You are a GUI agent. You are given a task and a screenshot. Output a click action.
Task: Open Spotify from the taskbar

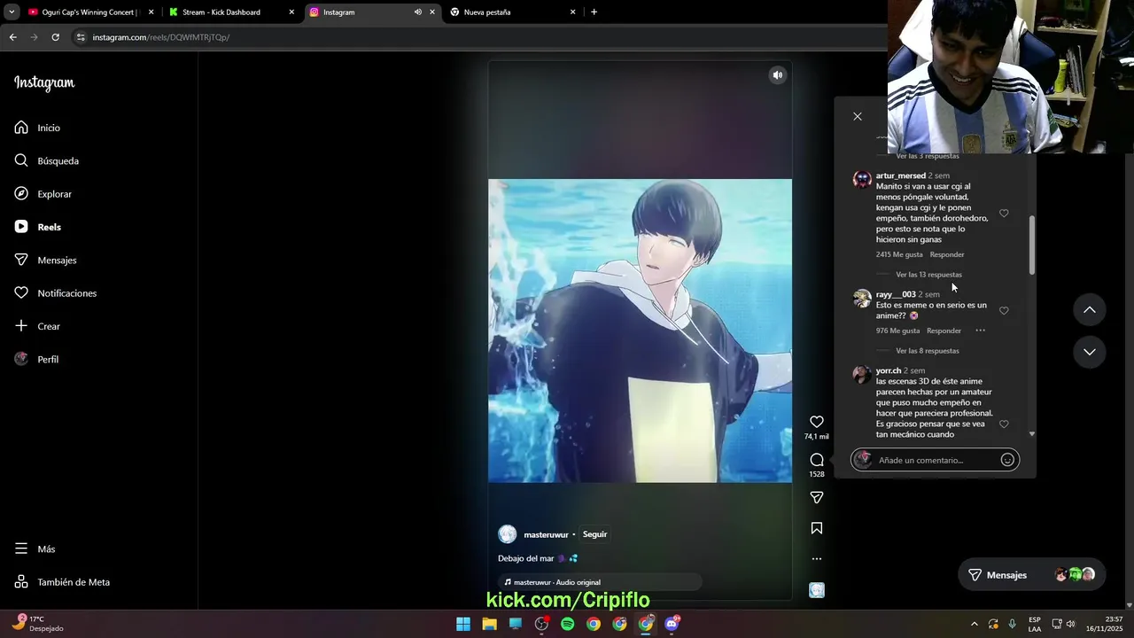568,624
